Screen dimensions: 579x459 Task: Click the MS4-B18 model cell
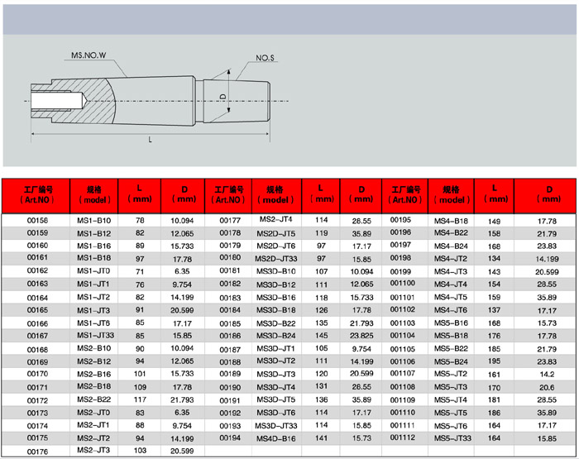click(x=452, y=222)
